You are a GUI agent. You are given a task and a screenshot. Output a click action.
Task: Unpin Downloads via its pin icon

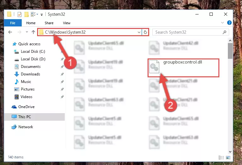62,74
